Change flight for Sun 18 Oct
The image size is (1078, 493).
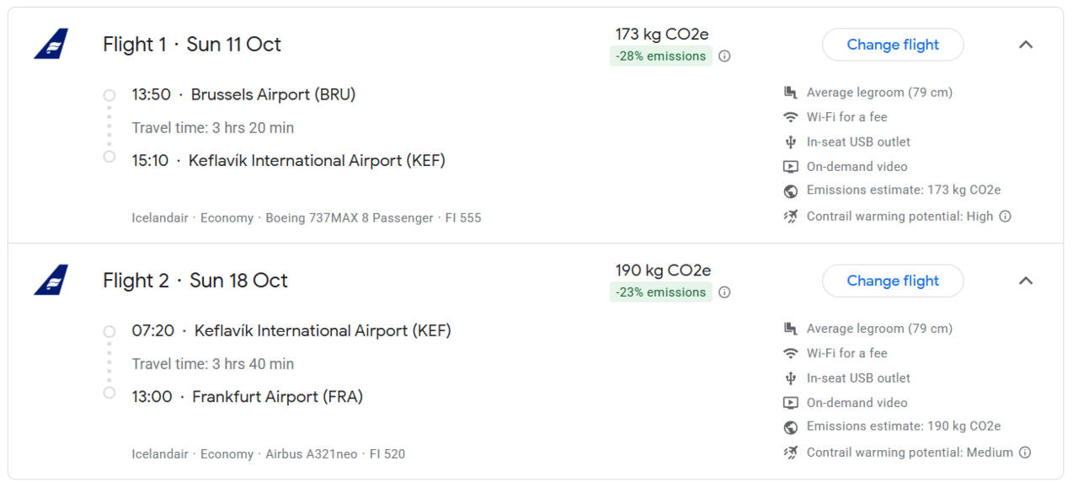pos(893,281)
